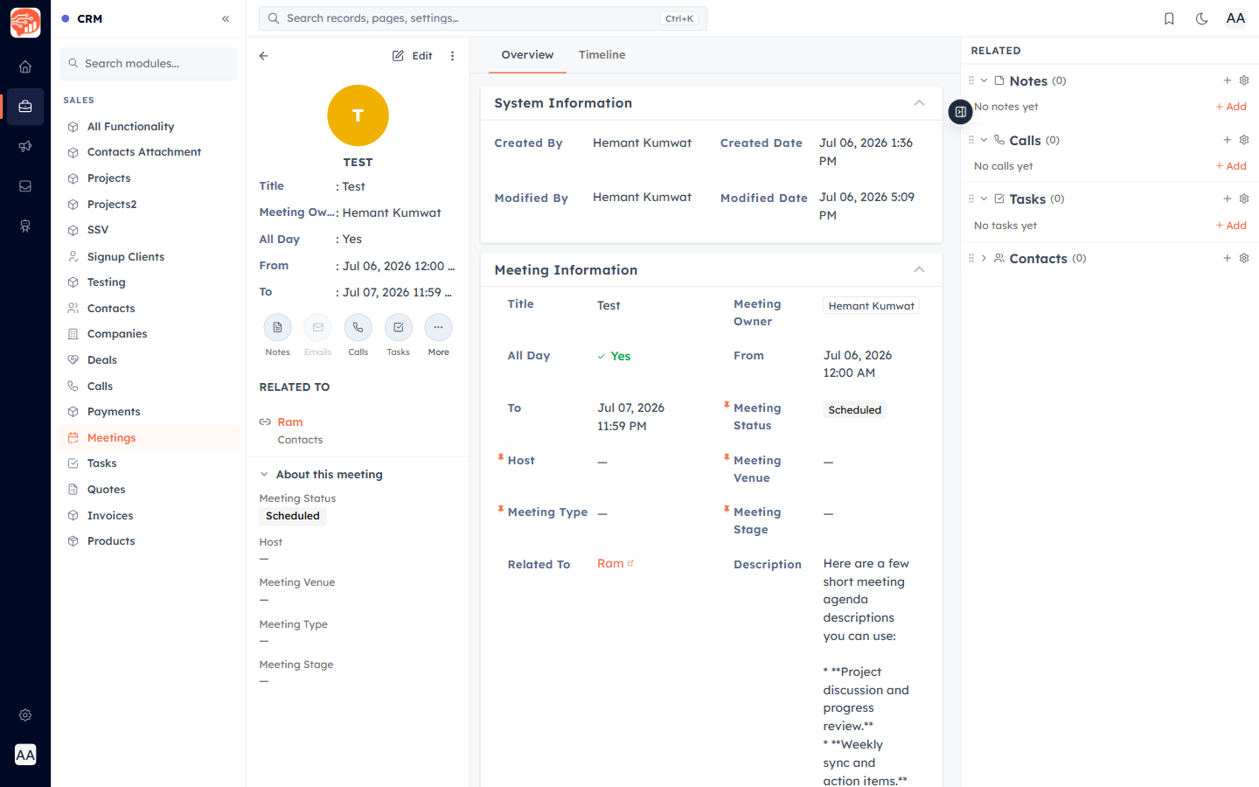Collapse the CRM sidebar with double chevron
The width and height of the screenshot is (1259, 787).
(226, 18)
